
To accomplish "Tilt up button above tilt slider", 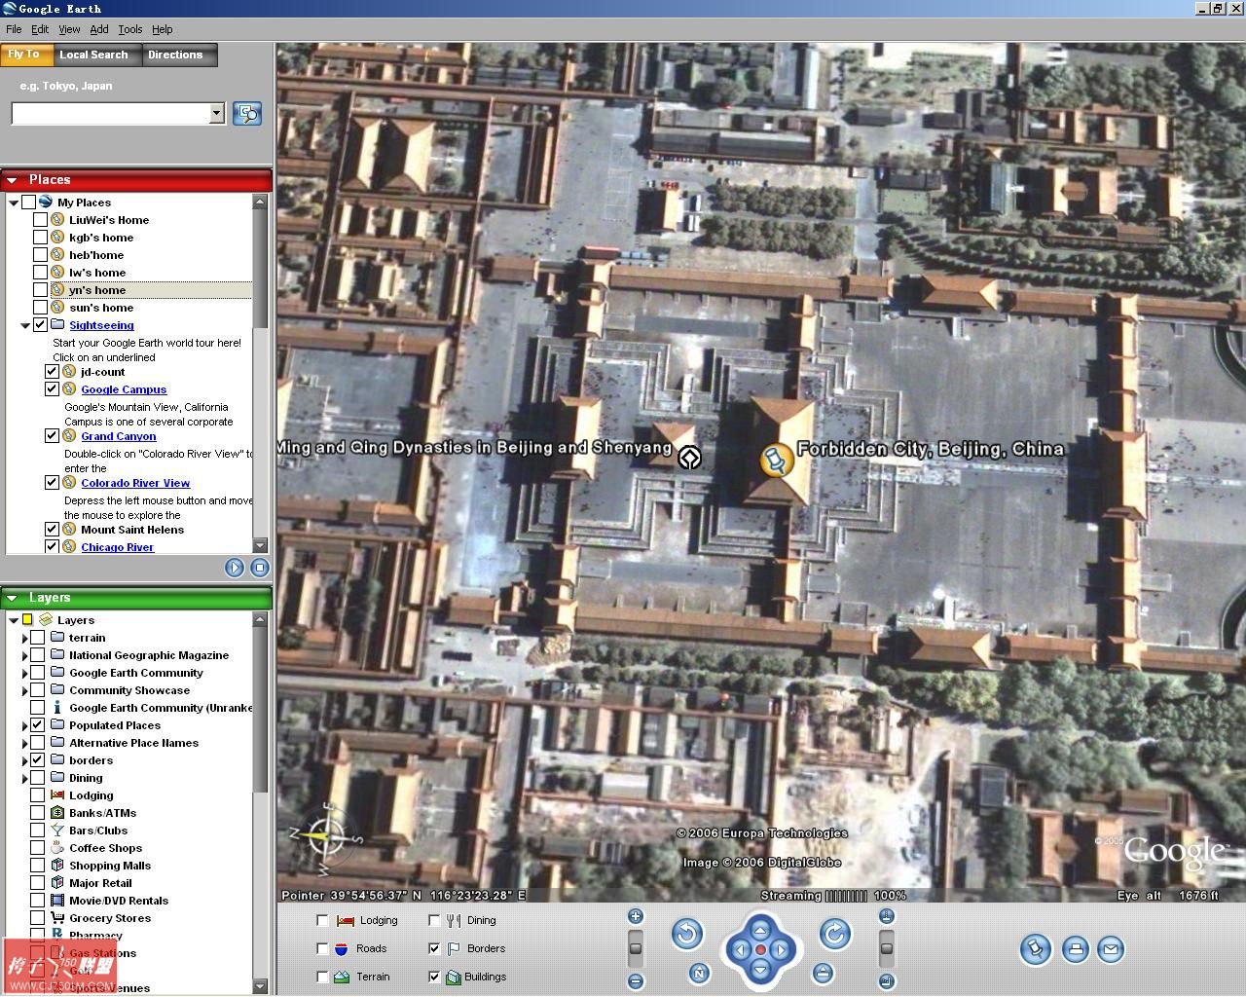I will point(886,916).
